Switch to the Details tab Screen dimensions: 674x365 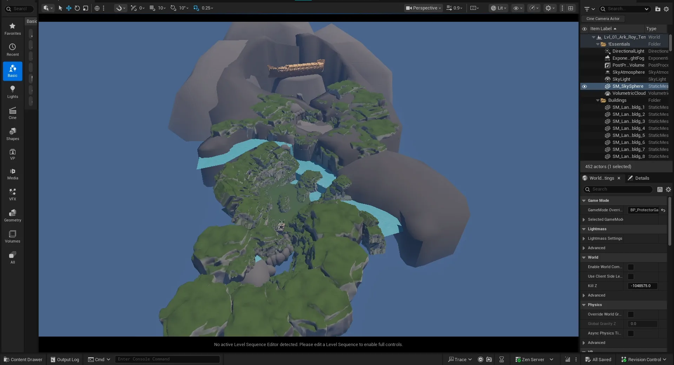639,178
